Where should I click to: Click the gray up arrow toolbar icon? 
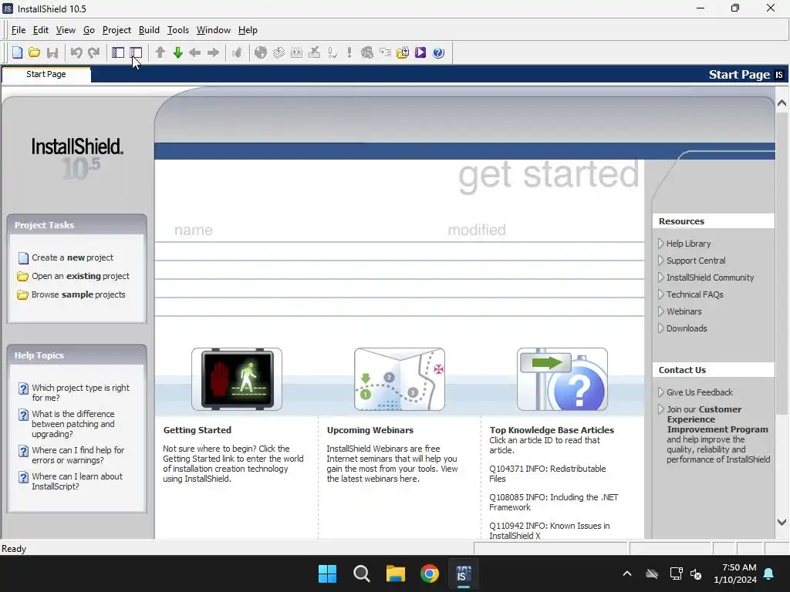tap(160, 52)
